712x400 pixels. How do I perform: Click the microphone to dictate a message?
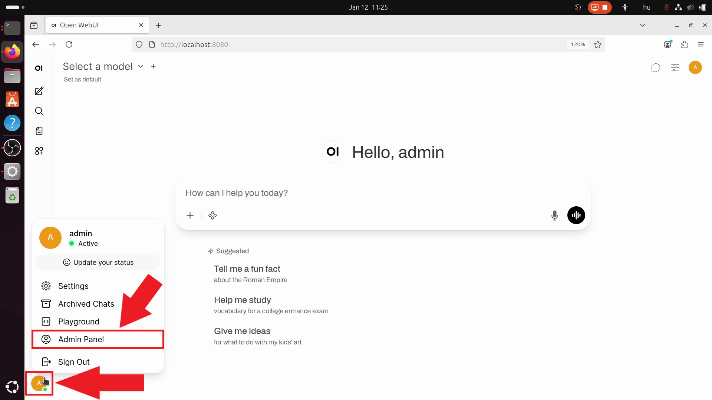pyautogui.click(x=554, y=215)
